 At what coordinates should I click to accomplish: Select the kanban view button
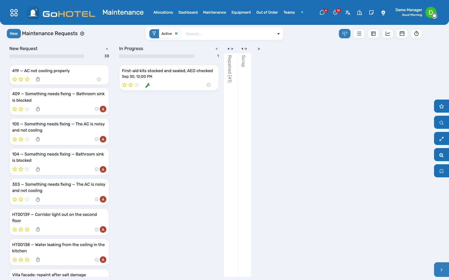coord(345,34)
